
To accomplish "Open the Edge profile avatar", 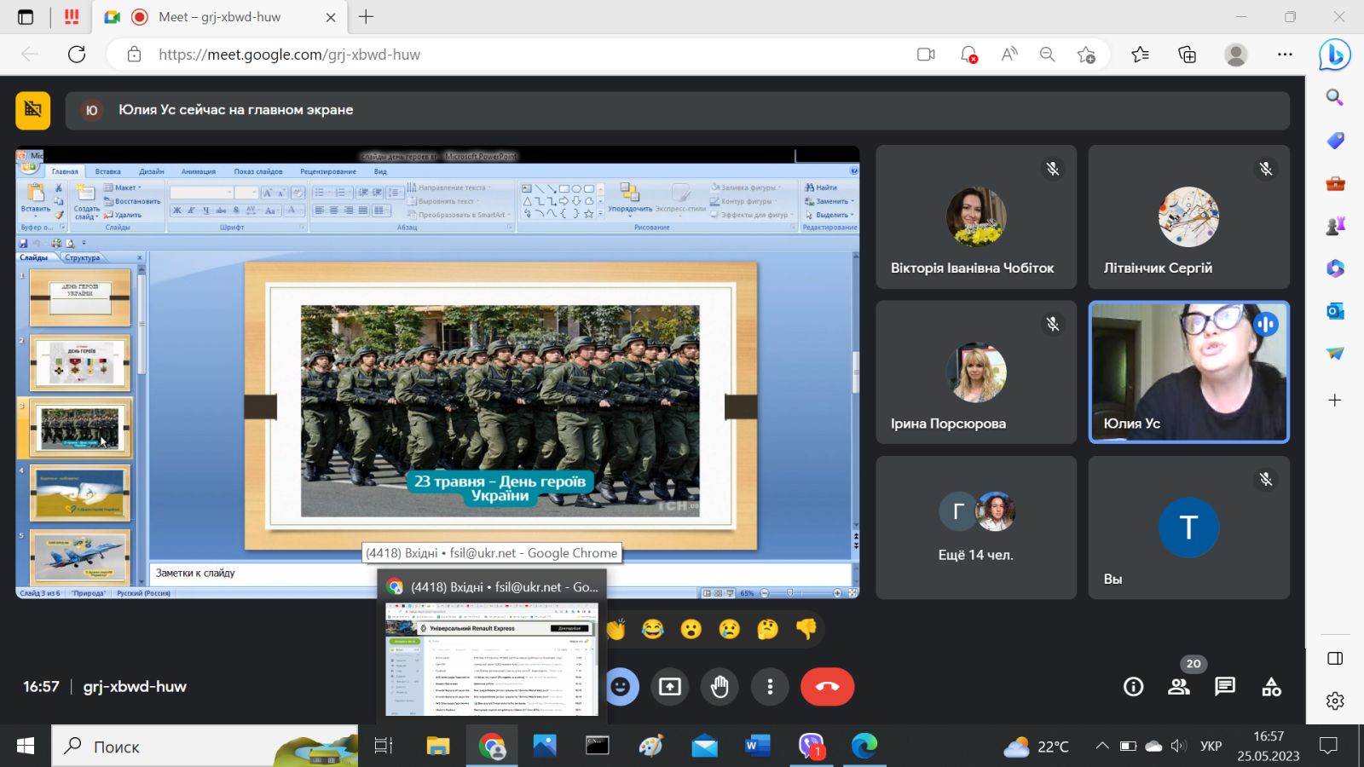I will pyautogui.click(x=1235, y=55).
